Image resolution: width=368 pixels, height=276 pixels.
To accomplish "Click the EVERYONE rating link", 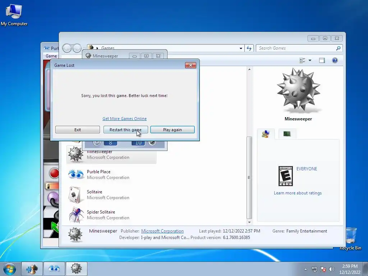I will tap(307, 169).
